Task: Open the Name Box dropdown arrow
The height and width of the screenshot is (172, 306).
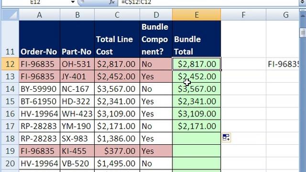Action: [x=73, y=2]
